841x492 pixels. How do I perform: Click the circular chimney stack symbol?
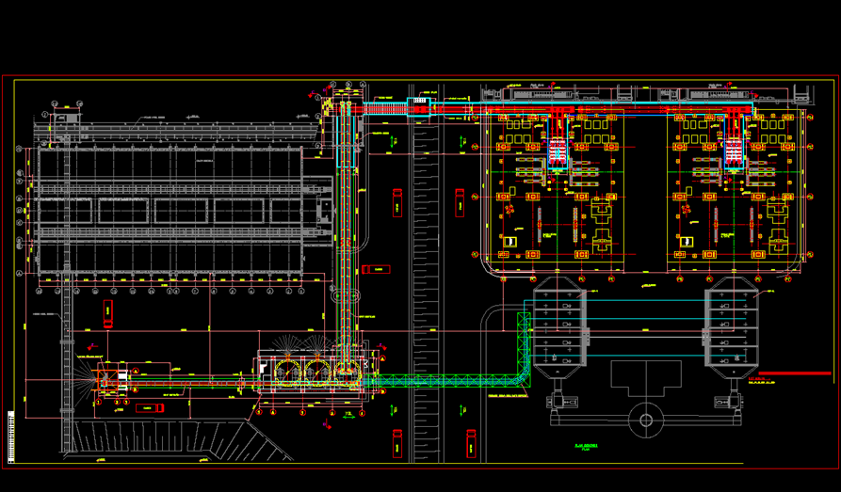645,419
